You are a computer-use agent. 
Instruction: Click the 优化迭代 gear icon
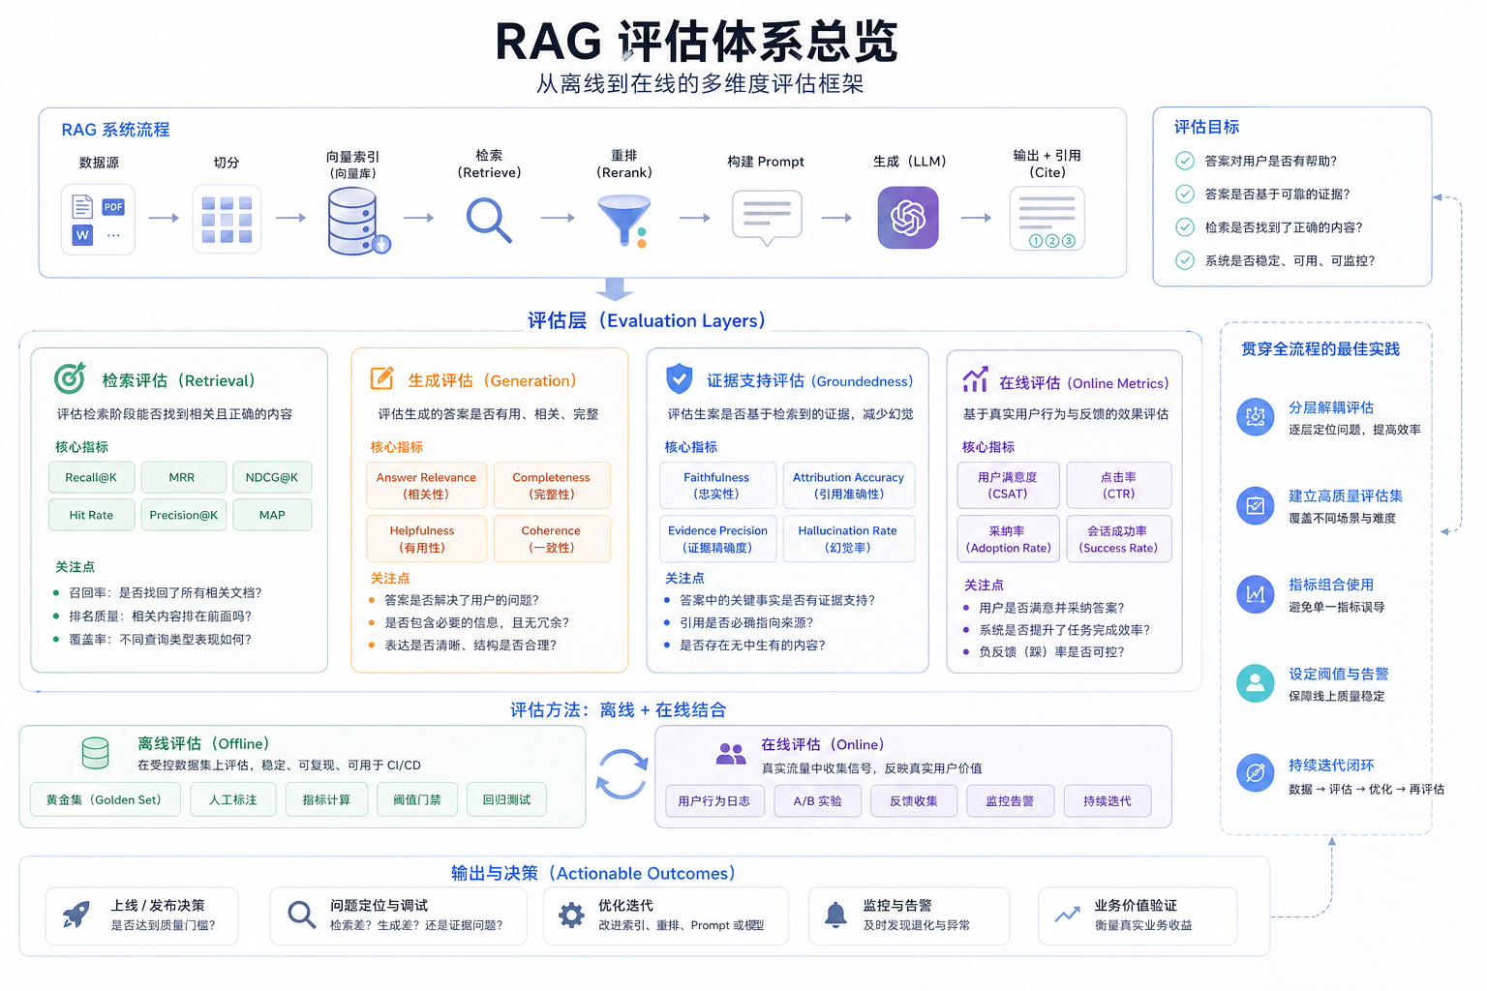click(572, 915)
